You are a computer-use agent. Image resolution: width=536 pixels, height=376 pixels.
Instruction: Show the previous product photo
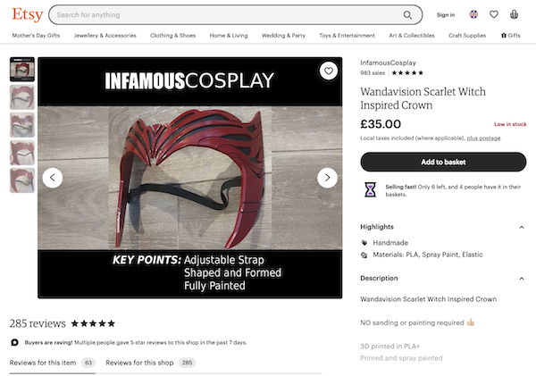53,178
